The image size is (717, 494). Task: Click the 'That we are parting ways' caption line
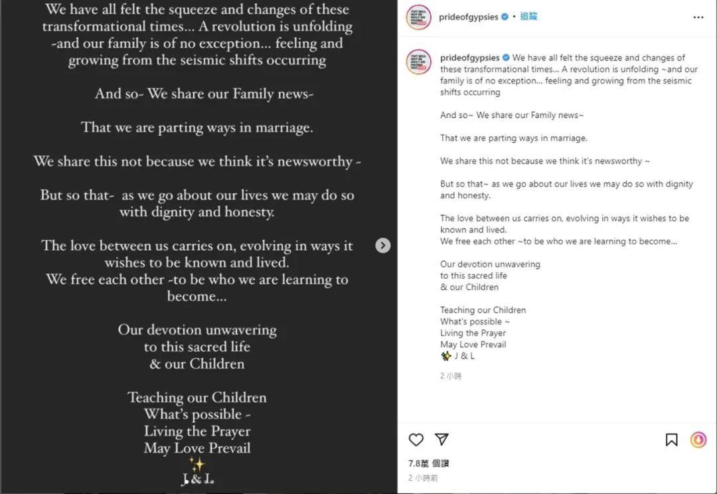point(513,138)
